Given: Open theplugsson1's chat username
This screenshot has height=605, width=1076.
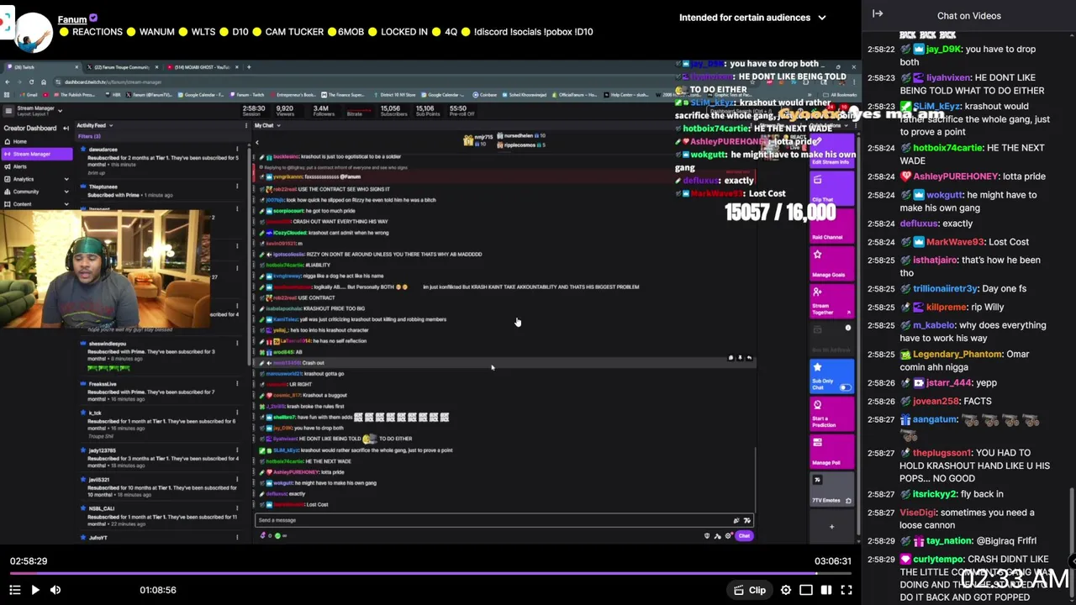Looking at the screenshot, I should [941, 454].
